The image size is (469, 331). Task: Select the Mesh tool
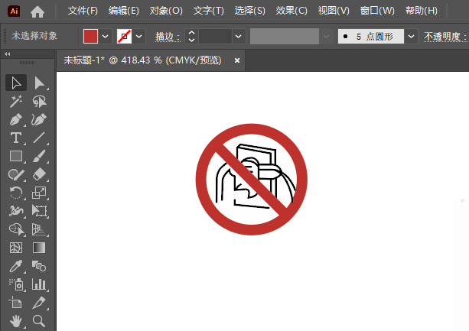(16, 248)
